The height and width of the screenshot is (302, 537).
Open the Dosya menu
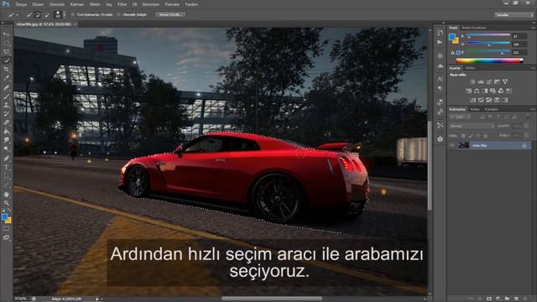pos(21,4)
